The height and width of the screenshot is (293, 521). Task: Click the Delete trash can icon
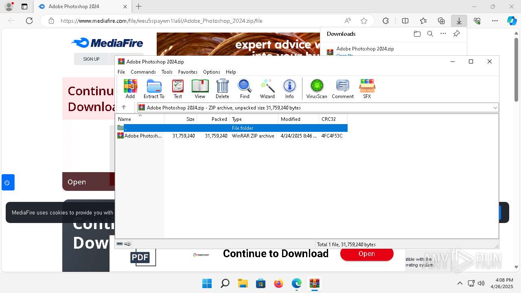[222, 89]
